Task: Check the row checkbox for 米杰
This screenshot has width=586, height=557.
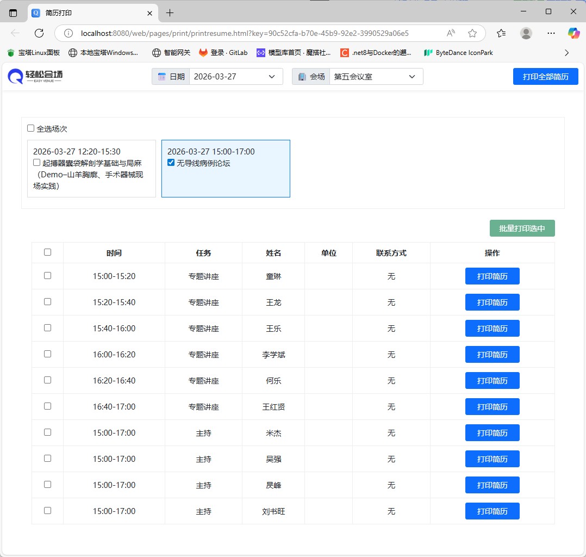Action: click(47, 432)
